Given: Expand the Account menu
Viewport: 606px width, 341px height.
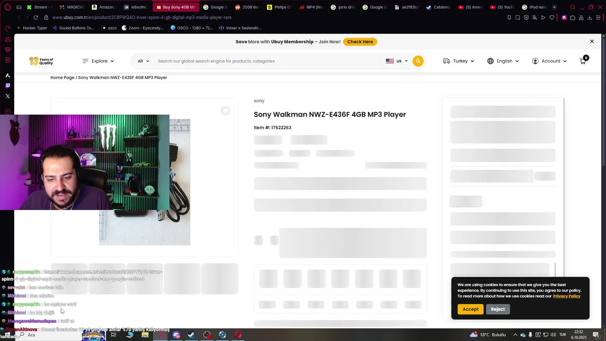Looking at the screenshot, I should [549, 61].
